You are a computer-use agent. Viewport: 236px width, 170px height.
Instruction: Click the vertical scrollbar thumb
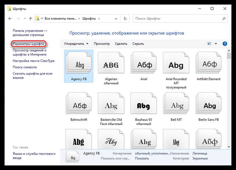(x=229, y=56)
